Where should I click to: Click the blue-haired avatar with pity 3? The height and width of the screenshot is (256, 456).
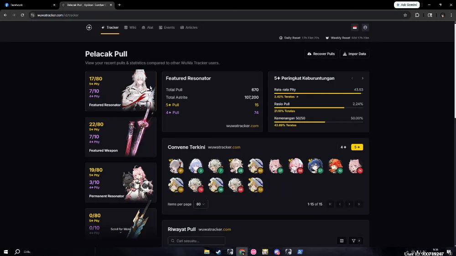196,166
